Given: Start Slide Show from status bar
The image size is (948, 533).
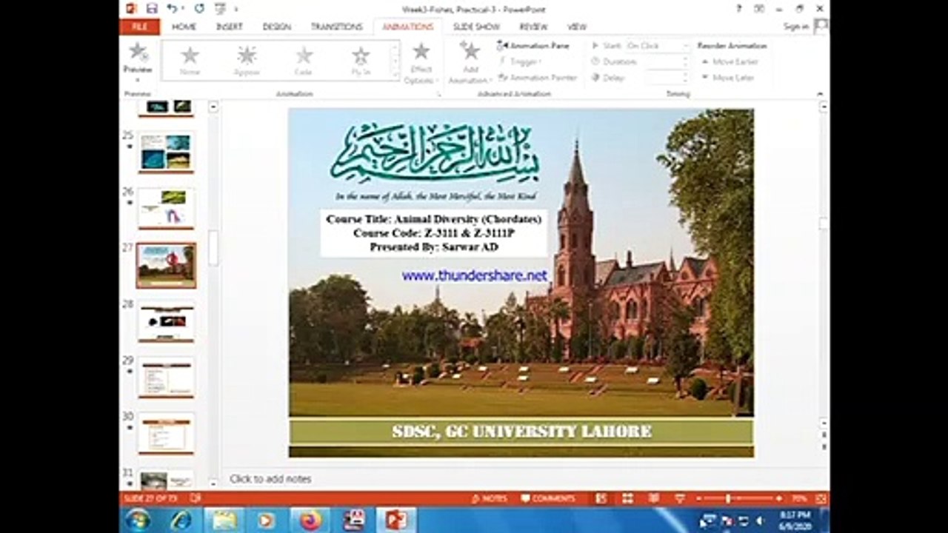Looking at the screenshot, I should [x=679, y=498].
